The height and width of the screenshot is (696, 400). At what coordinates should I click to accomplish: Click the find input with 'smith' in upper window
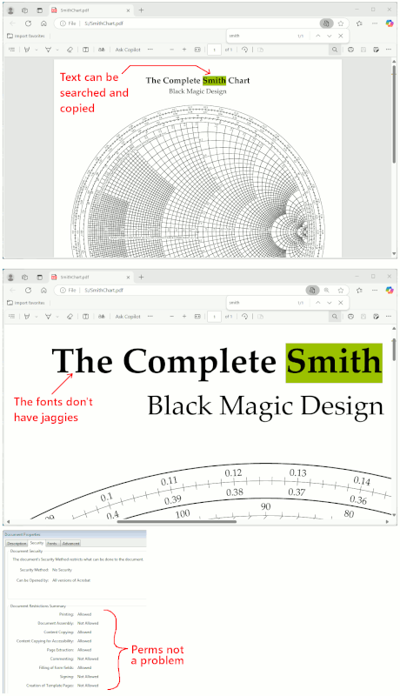coord(262,36)
